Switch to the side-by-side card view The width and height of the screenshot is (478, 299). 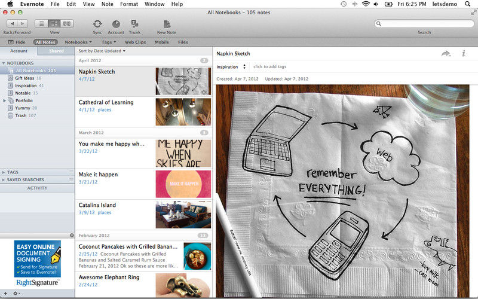pyautogui.click(x=67, y=23)
